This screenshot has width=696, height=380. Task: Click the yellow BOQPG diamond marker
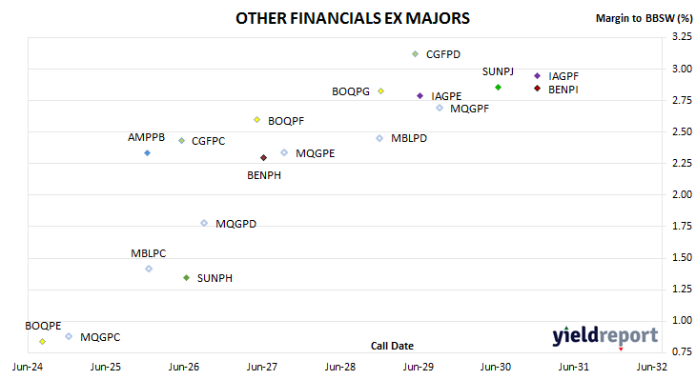380,90
